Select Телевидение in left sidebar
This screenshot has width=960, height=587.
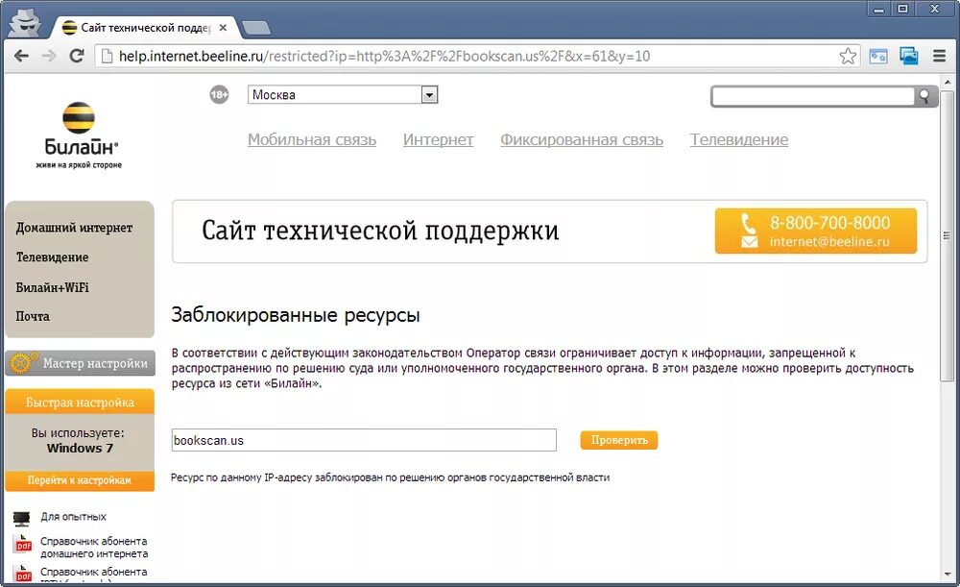[x=52, y=257]
